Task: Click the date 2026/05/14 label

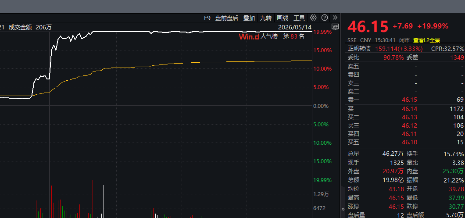Action: click(295, 27)
